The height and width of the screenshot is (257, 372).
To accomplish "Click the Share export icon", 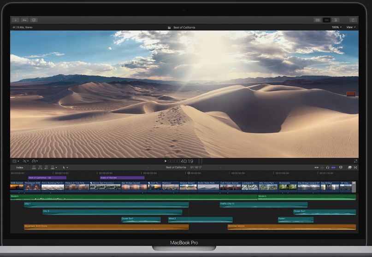I will 353,20.
